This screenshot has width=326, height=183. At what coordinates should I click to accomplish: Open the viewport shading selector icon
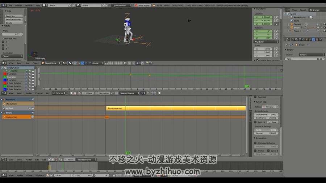pyautogui.click(x=64, y=63)
